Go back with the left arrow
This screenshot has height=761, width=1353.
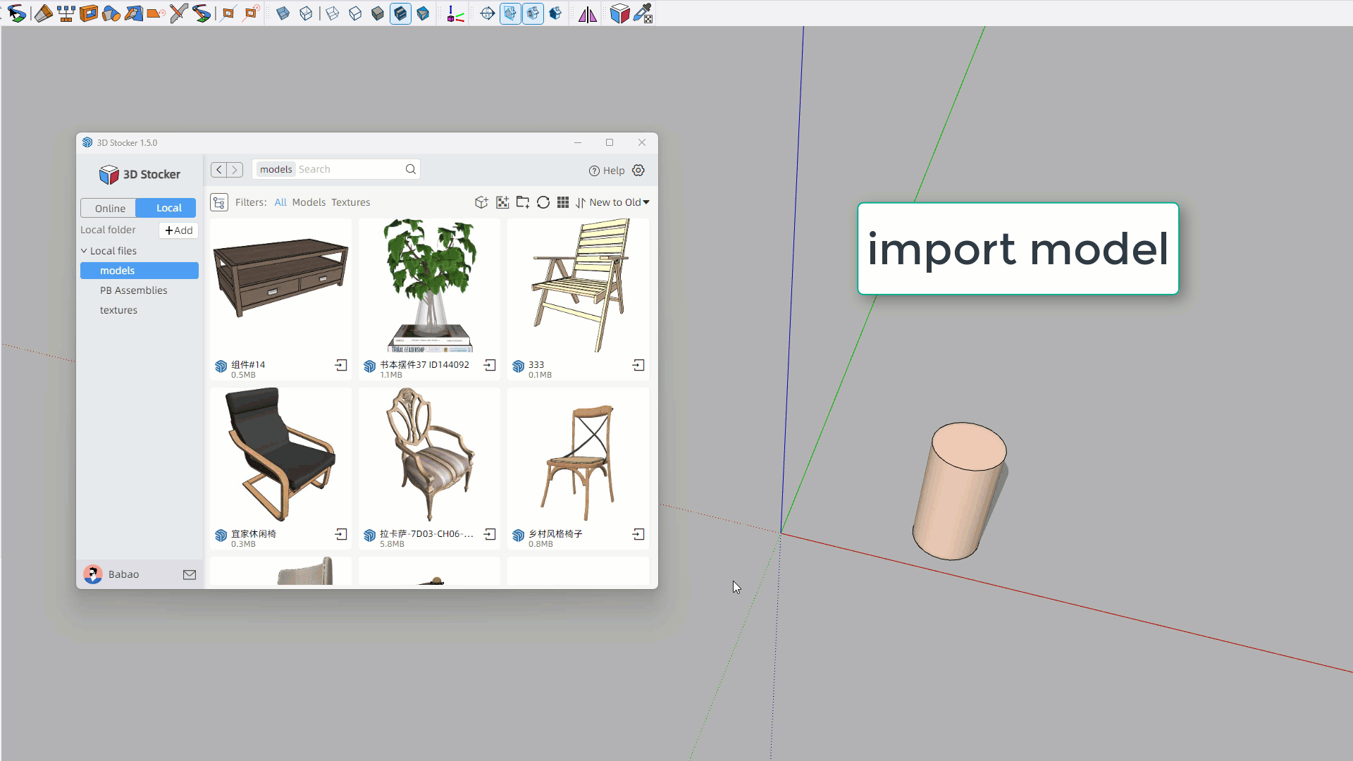(x=219, y=169)
